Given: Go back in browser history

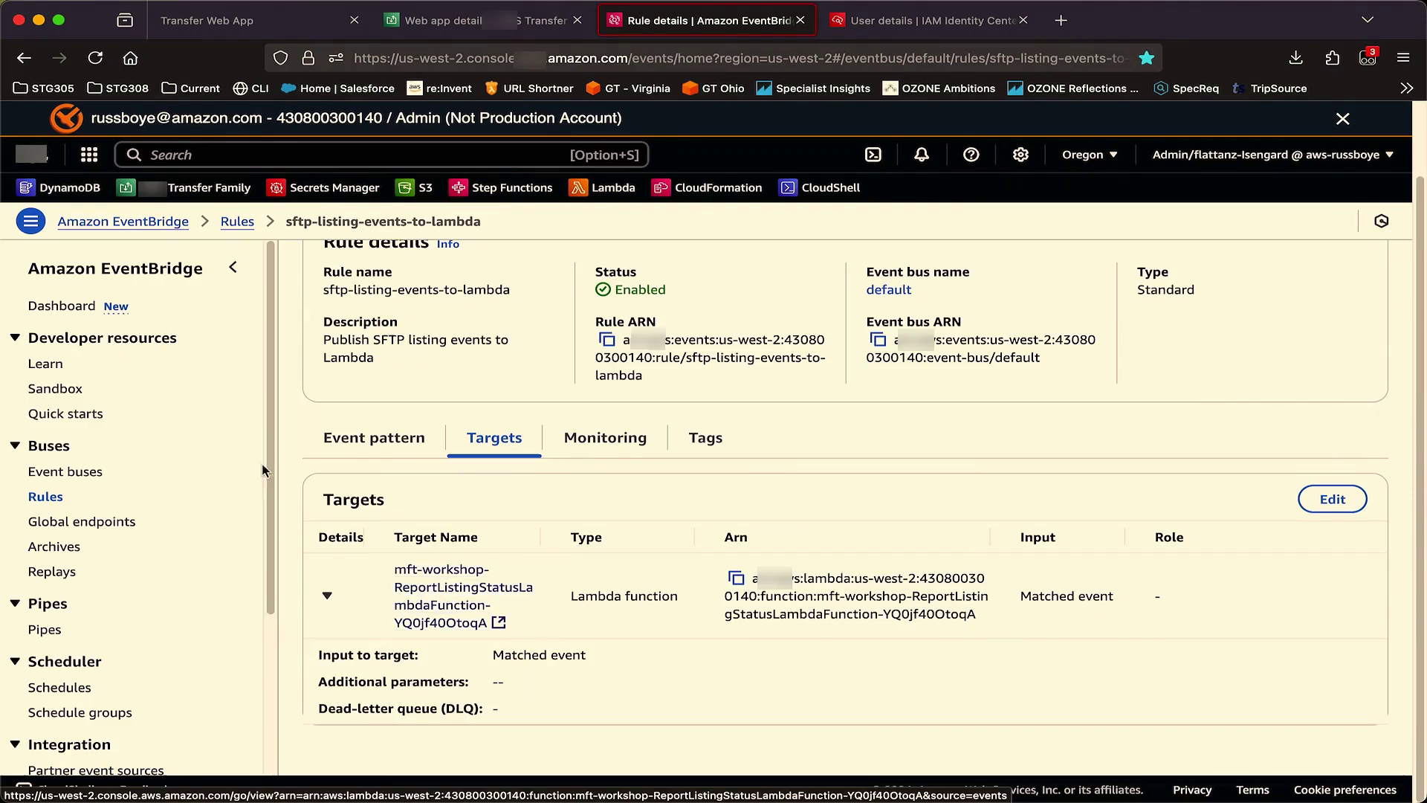Looking at the screenshot, I should 24,57.
